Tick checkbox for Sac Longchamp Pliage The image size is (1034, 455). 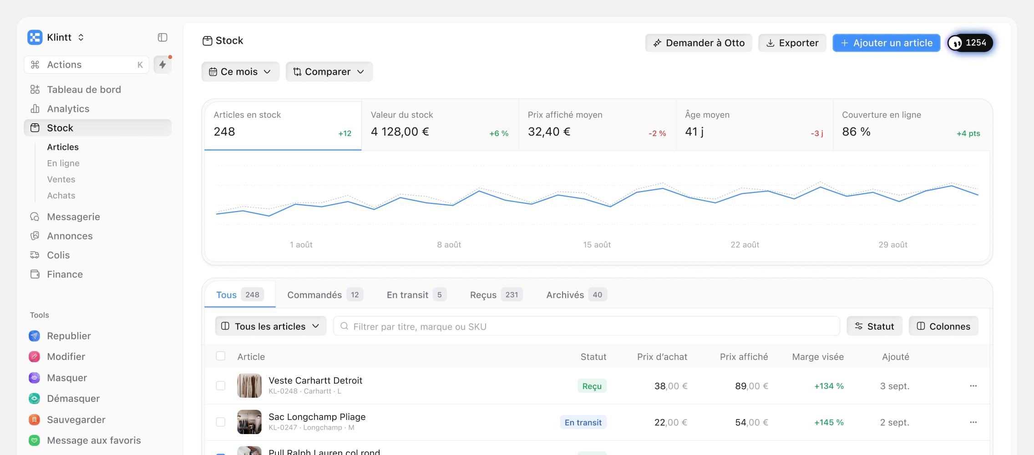pos(221,422)
